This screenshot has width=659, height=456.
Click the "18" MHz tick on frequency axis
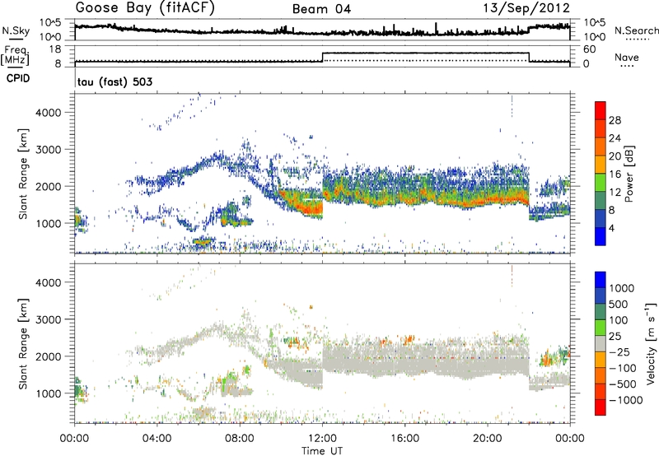(x=55, y=49)
